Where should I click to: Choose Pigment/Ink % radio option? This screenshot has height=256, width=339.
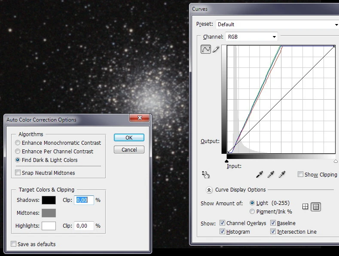coord(252,211)
